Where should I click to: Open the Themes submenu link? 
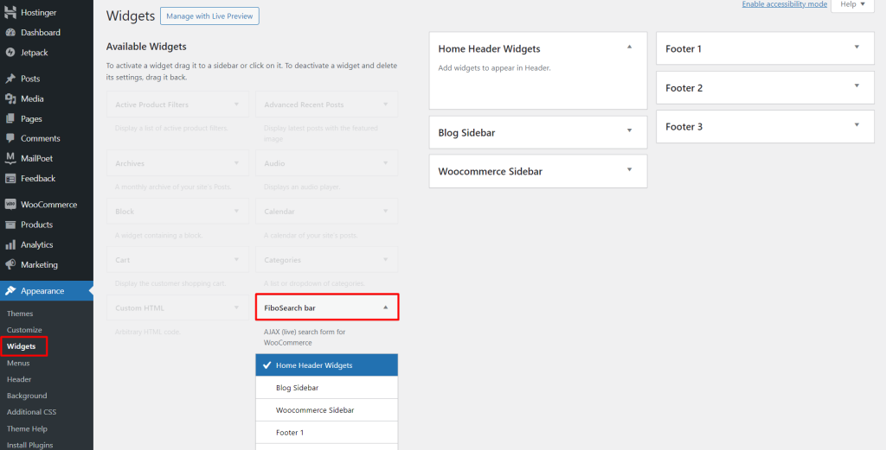(x=20, y=314)
